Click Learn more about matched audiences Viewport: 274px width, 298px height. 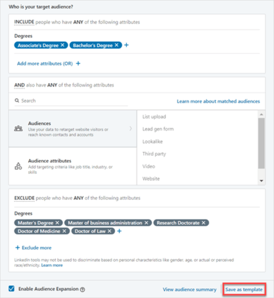point(218,101)
